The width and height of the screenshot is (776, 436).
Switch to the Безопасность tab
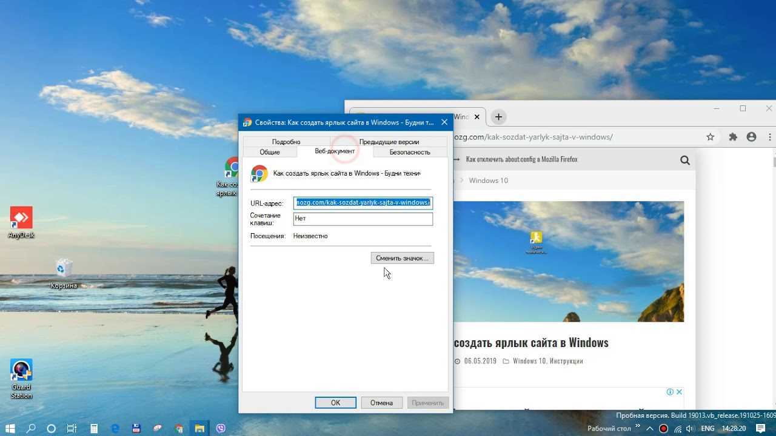(x=410, y=152)
